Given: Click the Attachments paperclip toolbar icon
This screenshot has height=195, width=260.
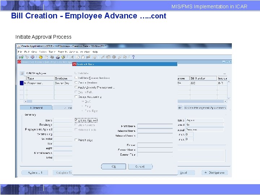Looking at the screenshot, I should (x=120, y=57).
